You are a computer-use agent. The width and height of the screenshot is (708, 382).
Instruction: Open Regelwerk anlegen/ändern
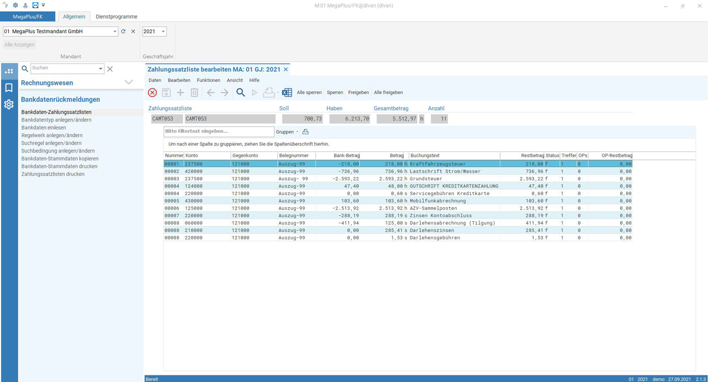[52, 135]
